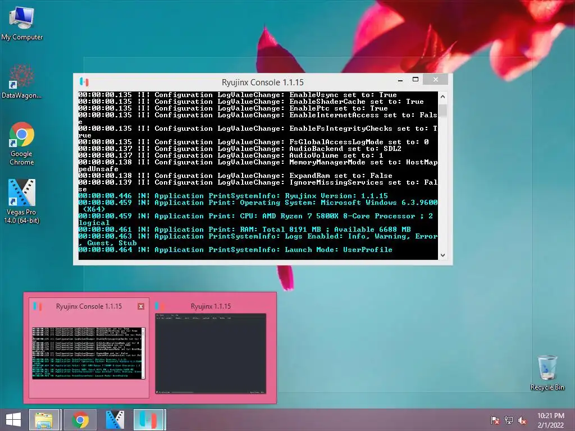575x431 pixels.
Task: Open the clock showing 10:21 PM
Action: click(551, 420)
